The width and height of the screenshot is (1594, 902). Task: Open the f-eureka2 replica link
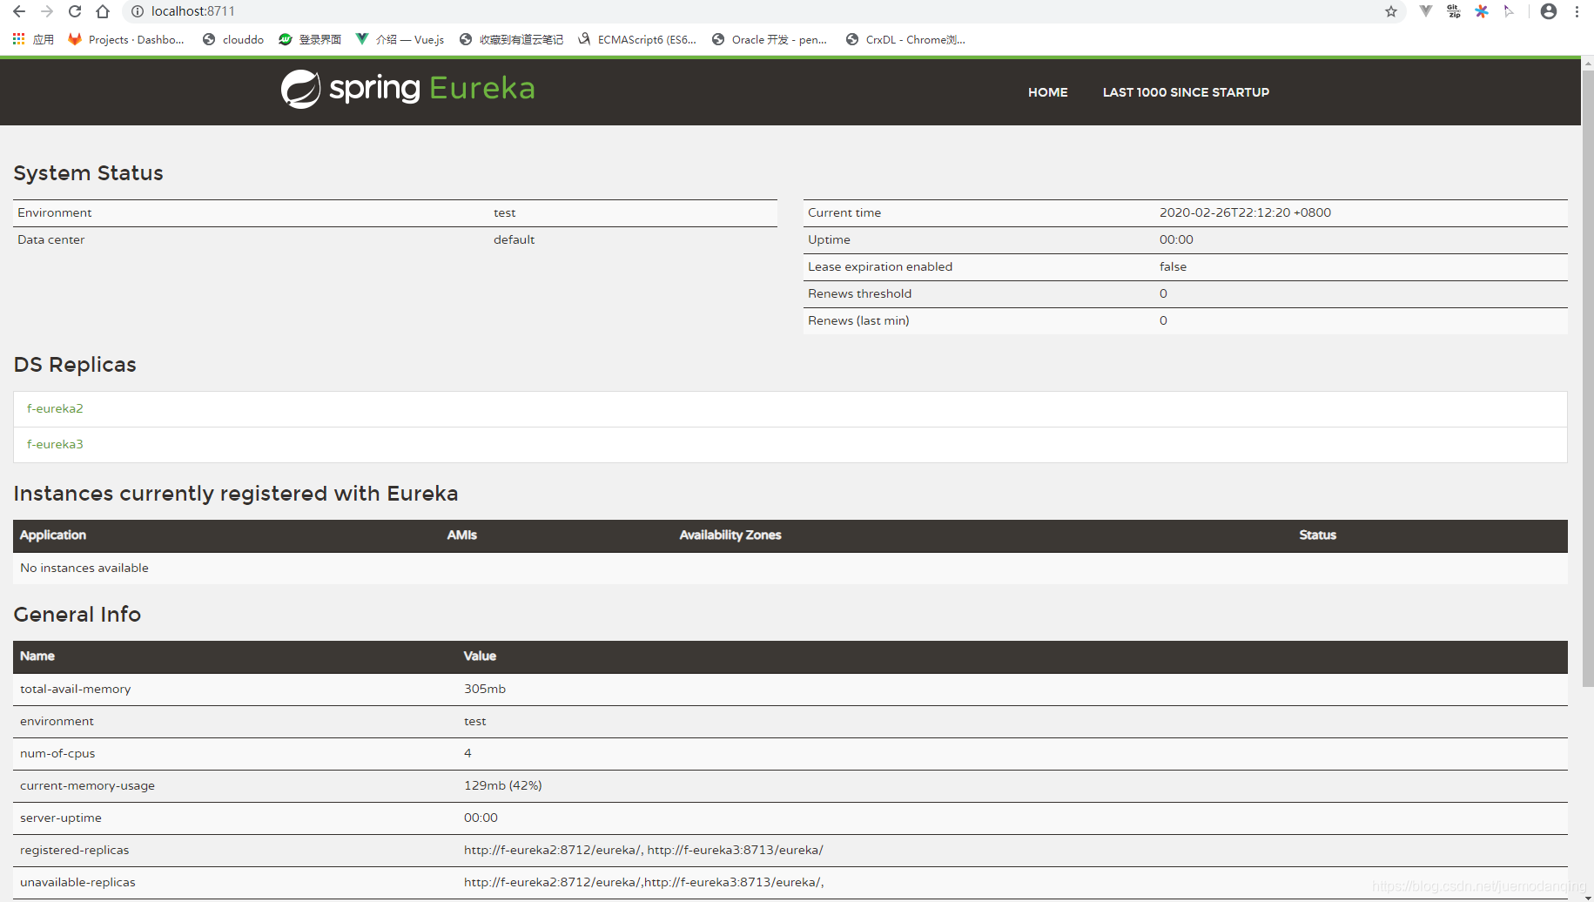(55, 408)
